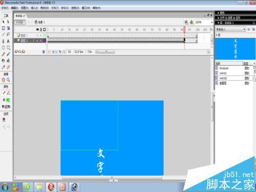The image size is (256, 192).
Task: Open the third menu in the menu bar
Action: [x=25, y=8]
